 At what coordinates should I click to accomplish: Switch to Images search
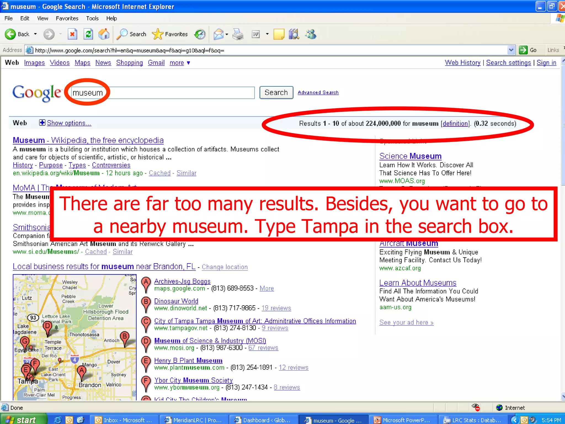point(34,63)
